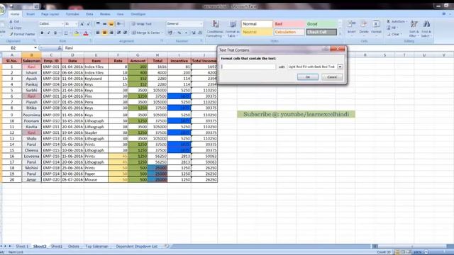Click Increase Decimal icon
454x255 pixels.
[x=194, y=33]
